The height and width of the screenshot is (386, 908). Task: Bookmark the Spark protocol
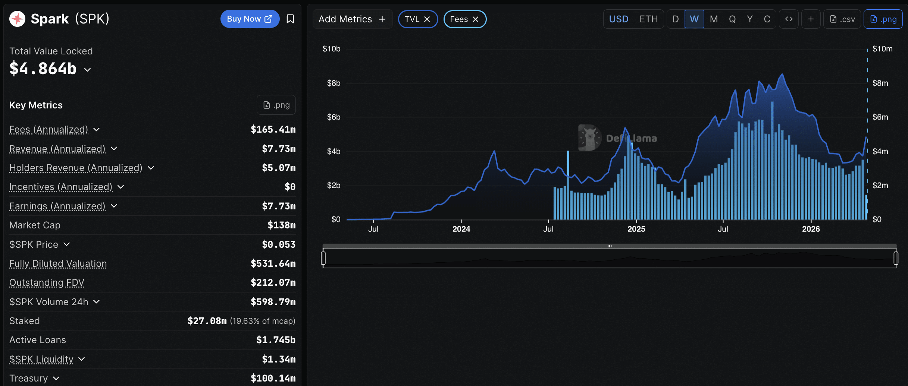pos(290,19)
